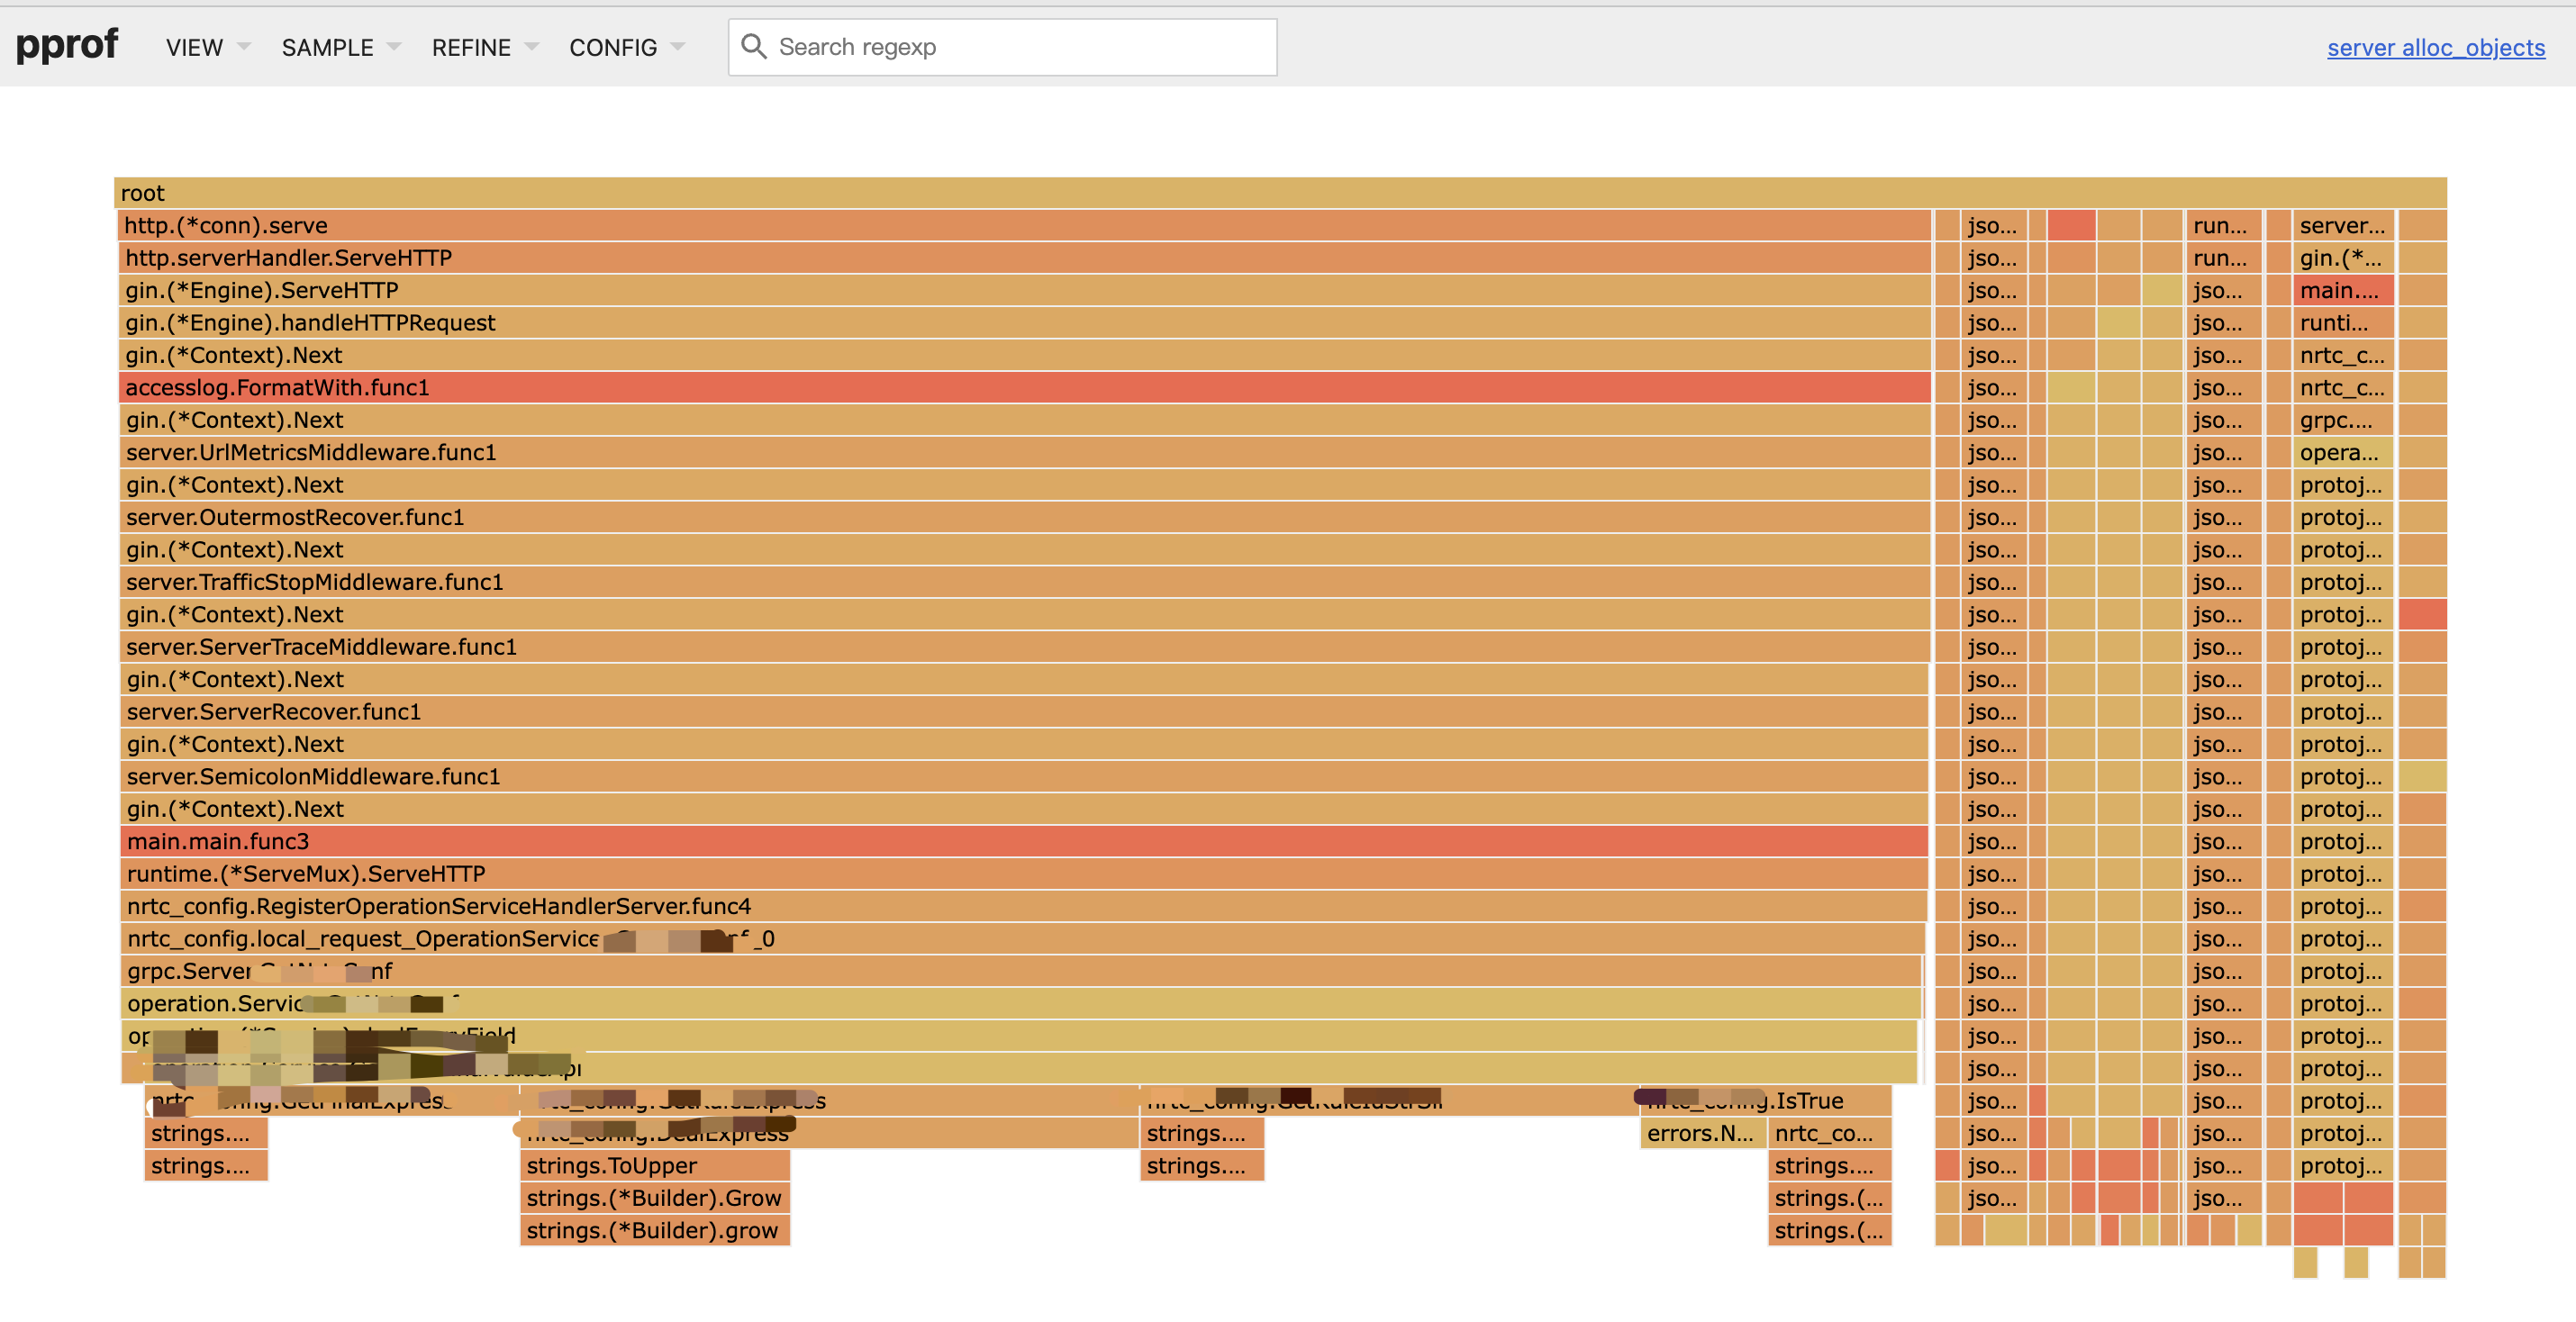2576x1322 pixels.
Task: Select the root flame graph bar
Action: [x=1280, y=193]
